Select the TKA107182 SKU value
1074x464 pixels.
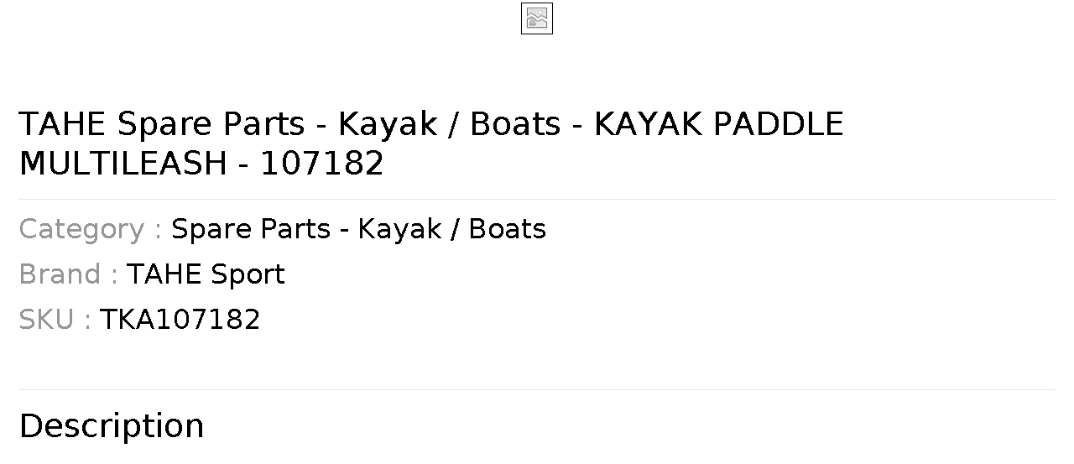pyautogui.click(x=180, y=320)
